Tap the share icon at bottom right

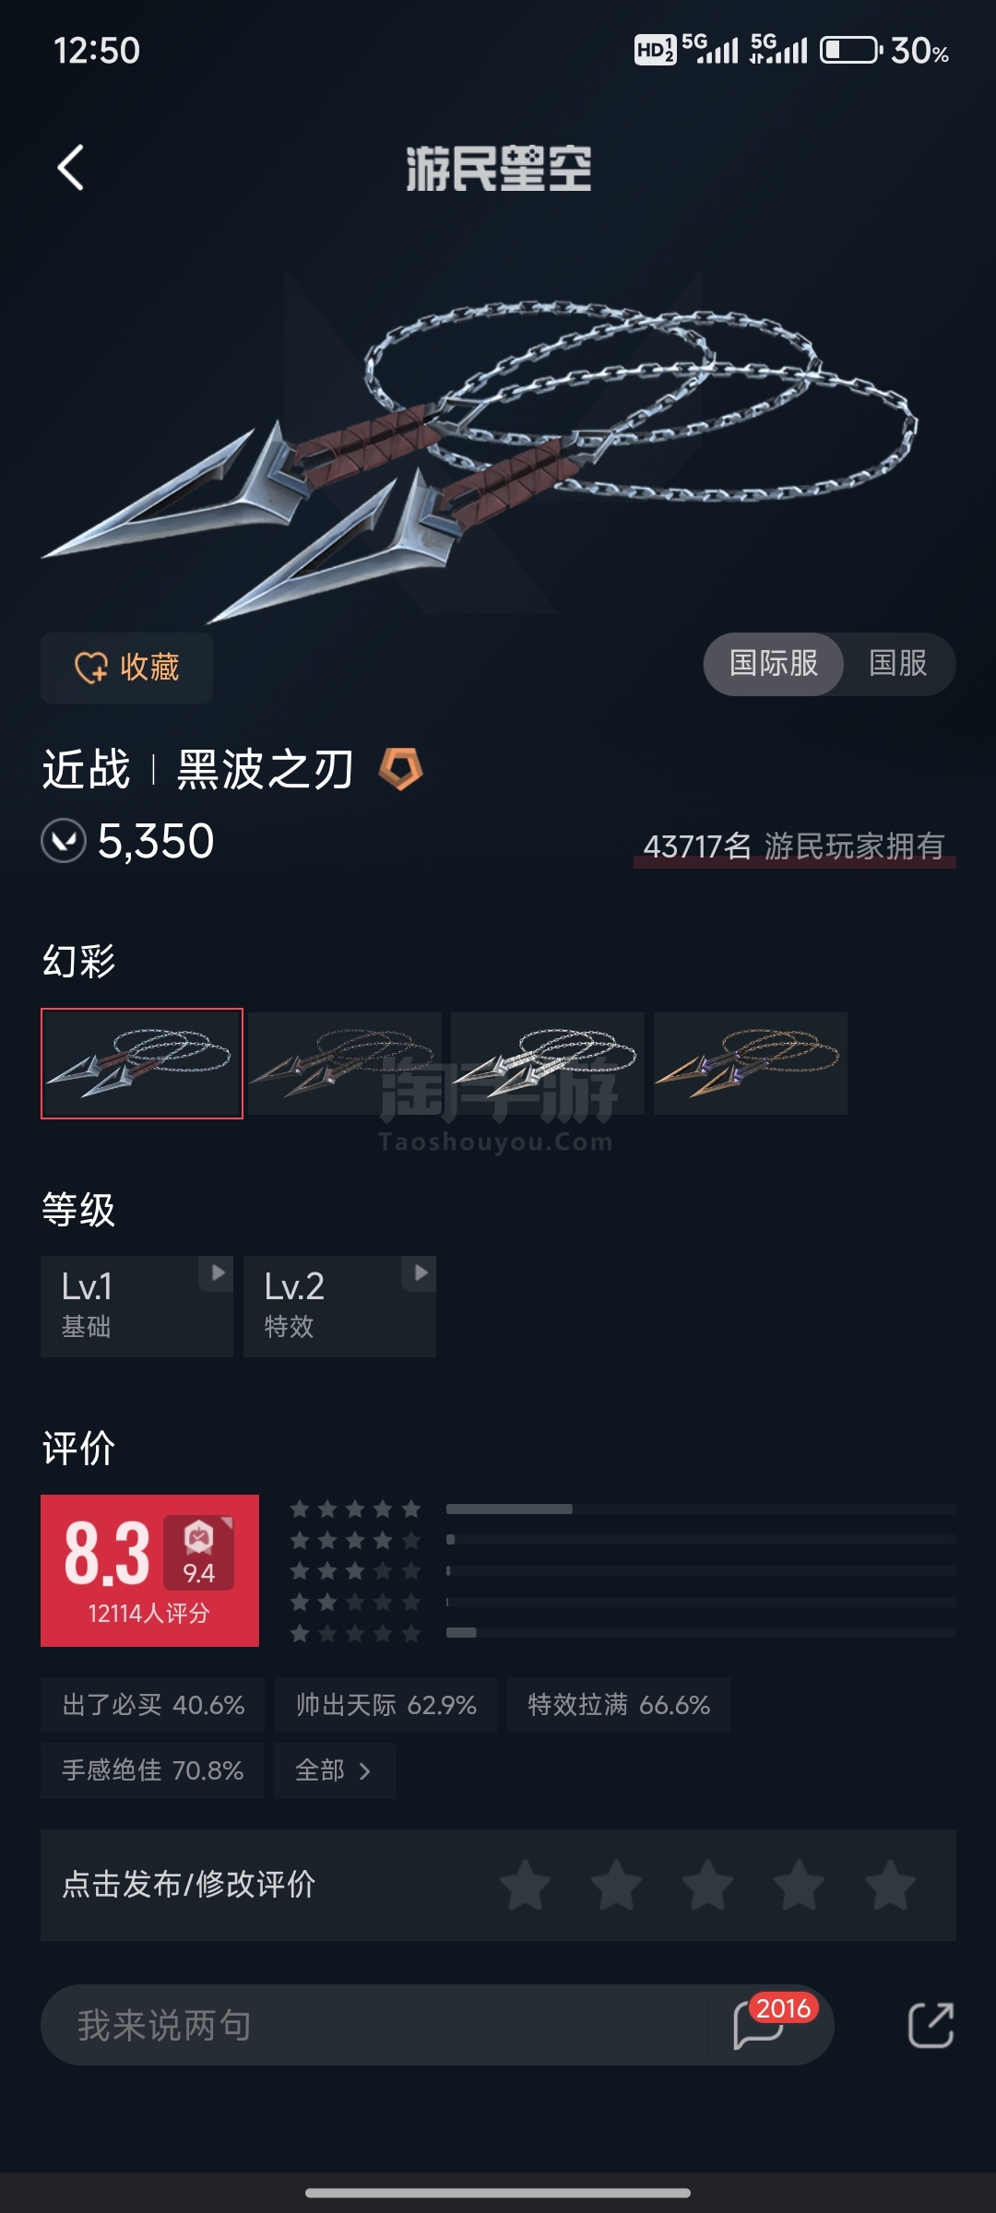click(x=931, y=2025)
